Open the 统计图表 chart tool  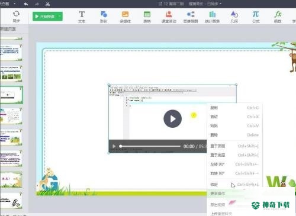click(x=213, y=17)
